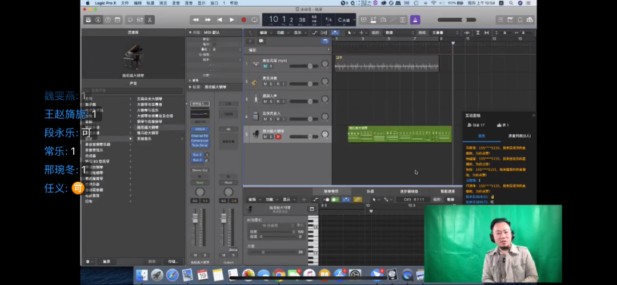The height and width of the screenshot is (285, 617).
Task: Open the 帮助 (Help) menu
Action: pos(234,3)
